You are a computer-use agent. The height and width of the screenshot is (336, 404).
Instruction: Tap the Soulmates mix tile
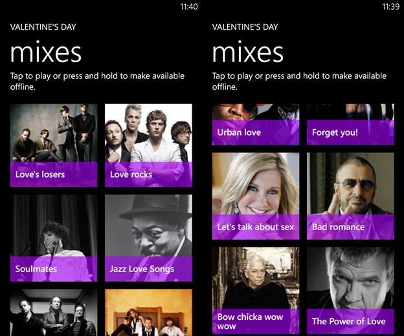point(54,238)
